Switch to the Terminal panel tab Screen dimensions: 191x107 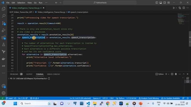click(40, 74)
